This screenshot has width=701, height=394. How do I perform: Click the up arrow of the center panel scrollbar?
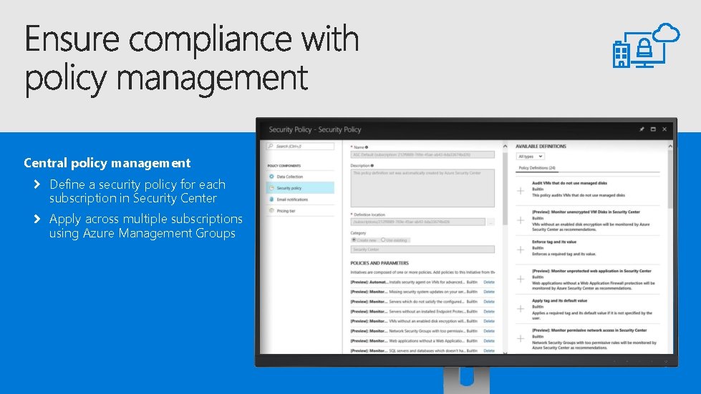506,147
